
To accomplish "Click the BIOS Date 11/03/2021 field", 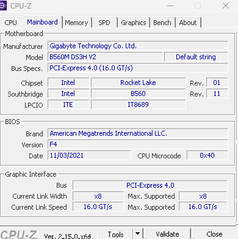I will click(89, 155).
